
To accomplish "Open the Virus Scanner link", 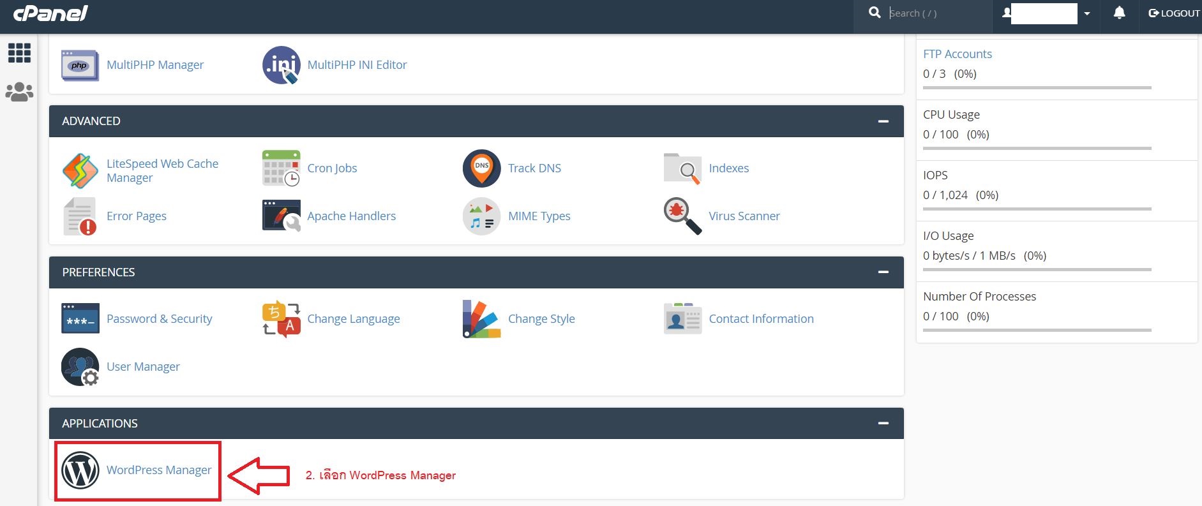I will tap(744, 216).
